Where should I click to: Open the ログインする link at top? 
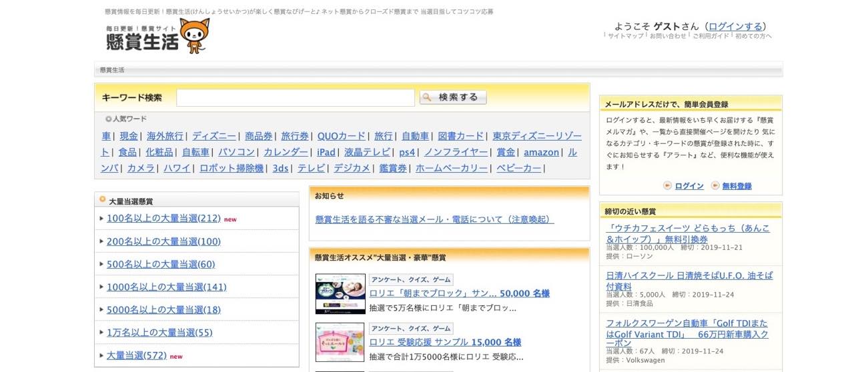(x=736, y=26)
